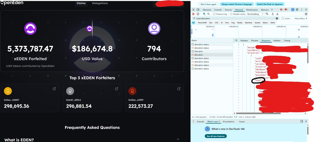314x142 pixels.
Task: Close the request details pane
Action: point(236,40)
